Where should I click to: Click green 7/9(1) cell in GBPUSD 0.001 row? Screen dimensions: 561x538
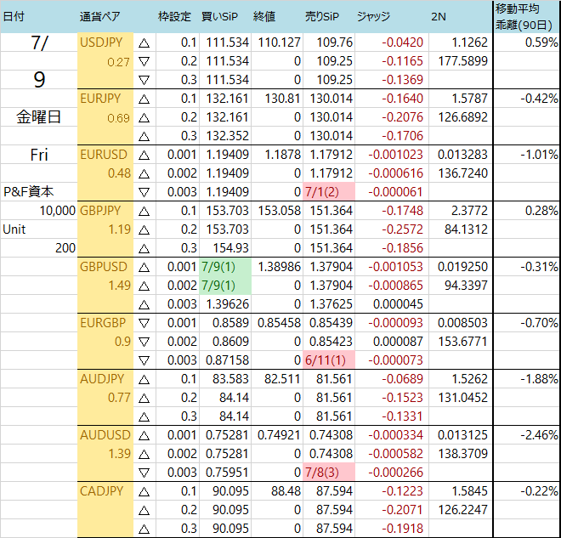click(x=225, y=267)
